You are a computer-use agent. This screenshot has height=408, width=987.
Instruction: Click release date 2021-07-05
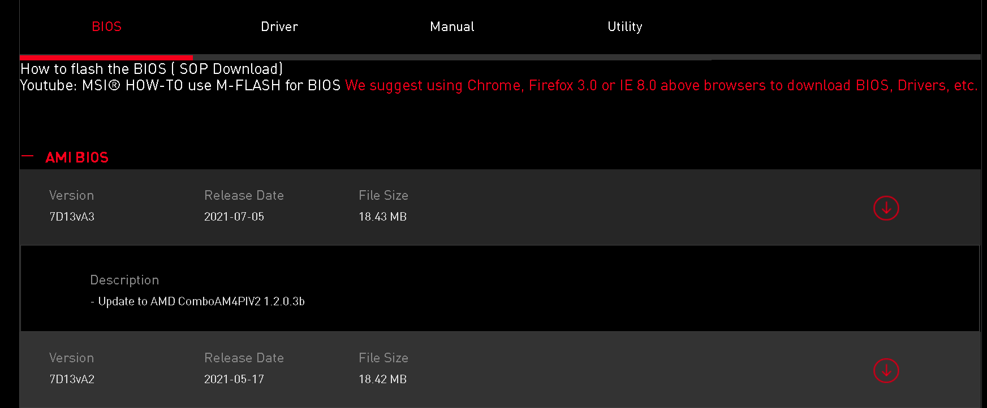pyautogui.click(x=234, y=217)
